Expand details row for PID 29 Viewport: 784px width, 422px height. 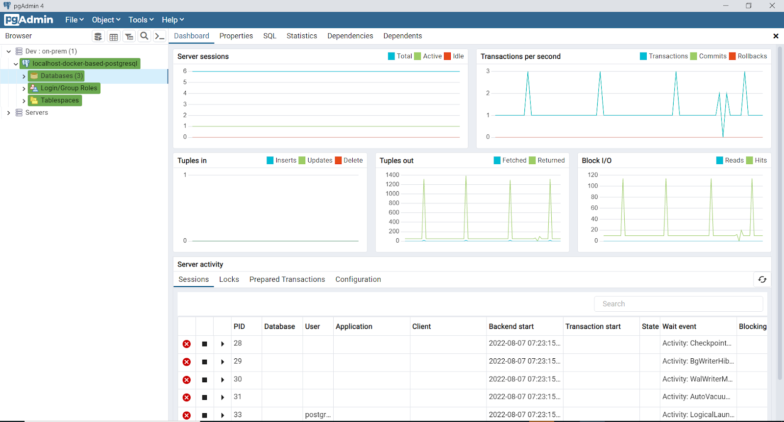click(x=222, y=362)
